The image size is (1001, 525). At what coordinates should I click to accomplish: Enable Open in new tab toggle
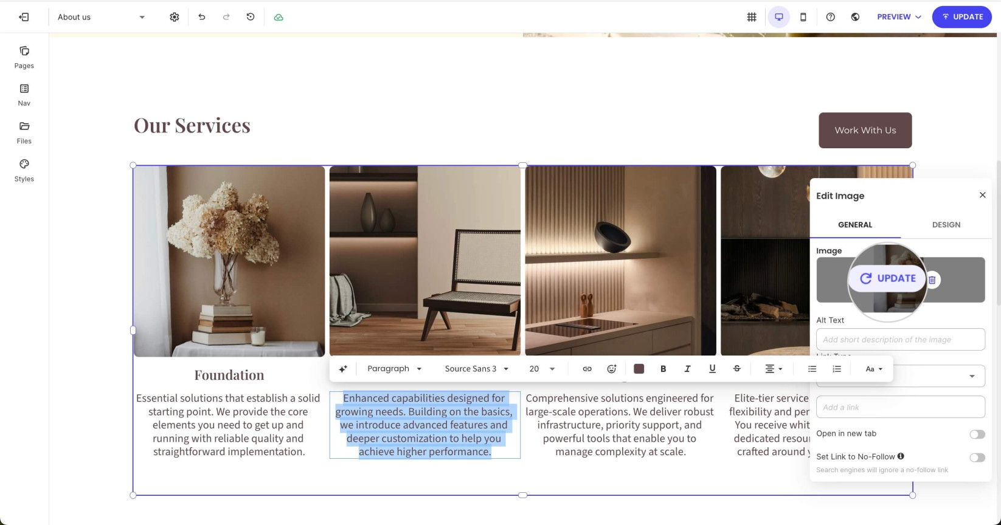pyautogui.click(x=977, y=434)
